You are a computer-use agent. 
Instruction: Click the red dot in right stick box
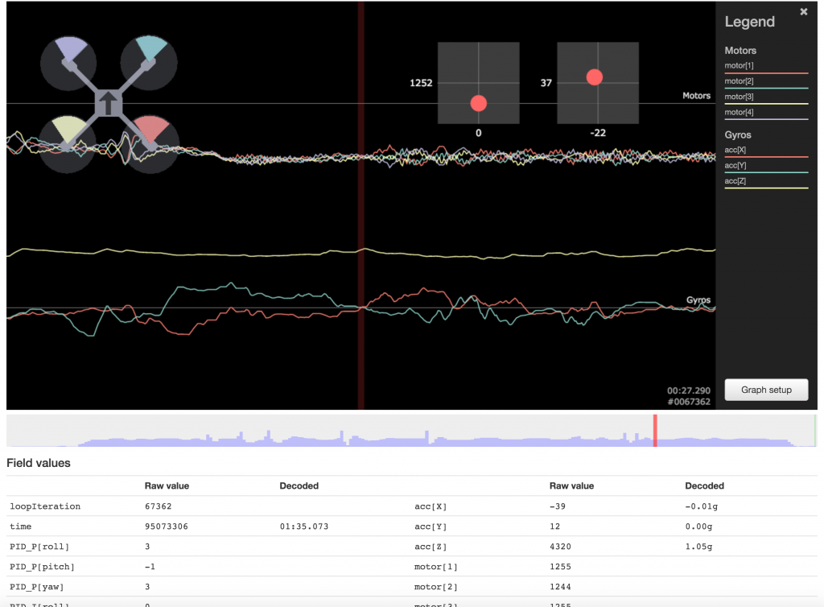595,77
